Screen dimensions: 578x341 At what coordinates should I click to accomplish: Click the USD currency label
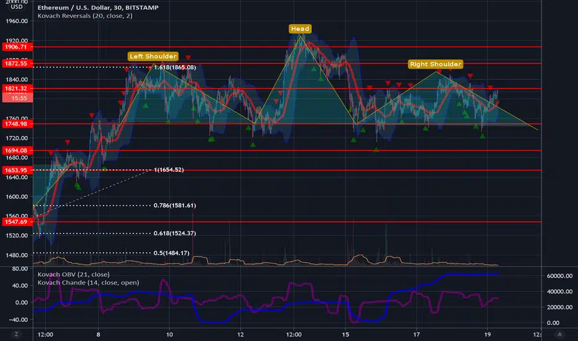[x=17, y=7]
